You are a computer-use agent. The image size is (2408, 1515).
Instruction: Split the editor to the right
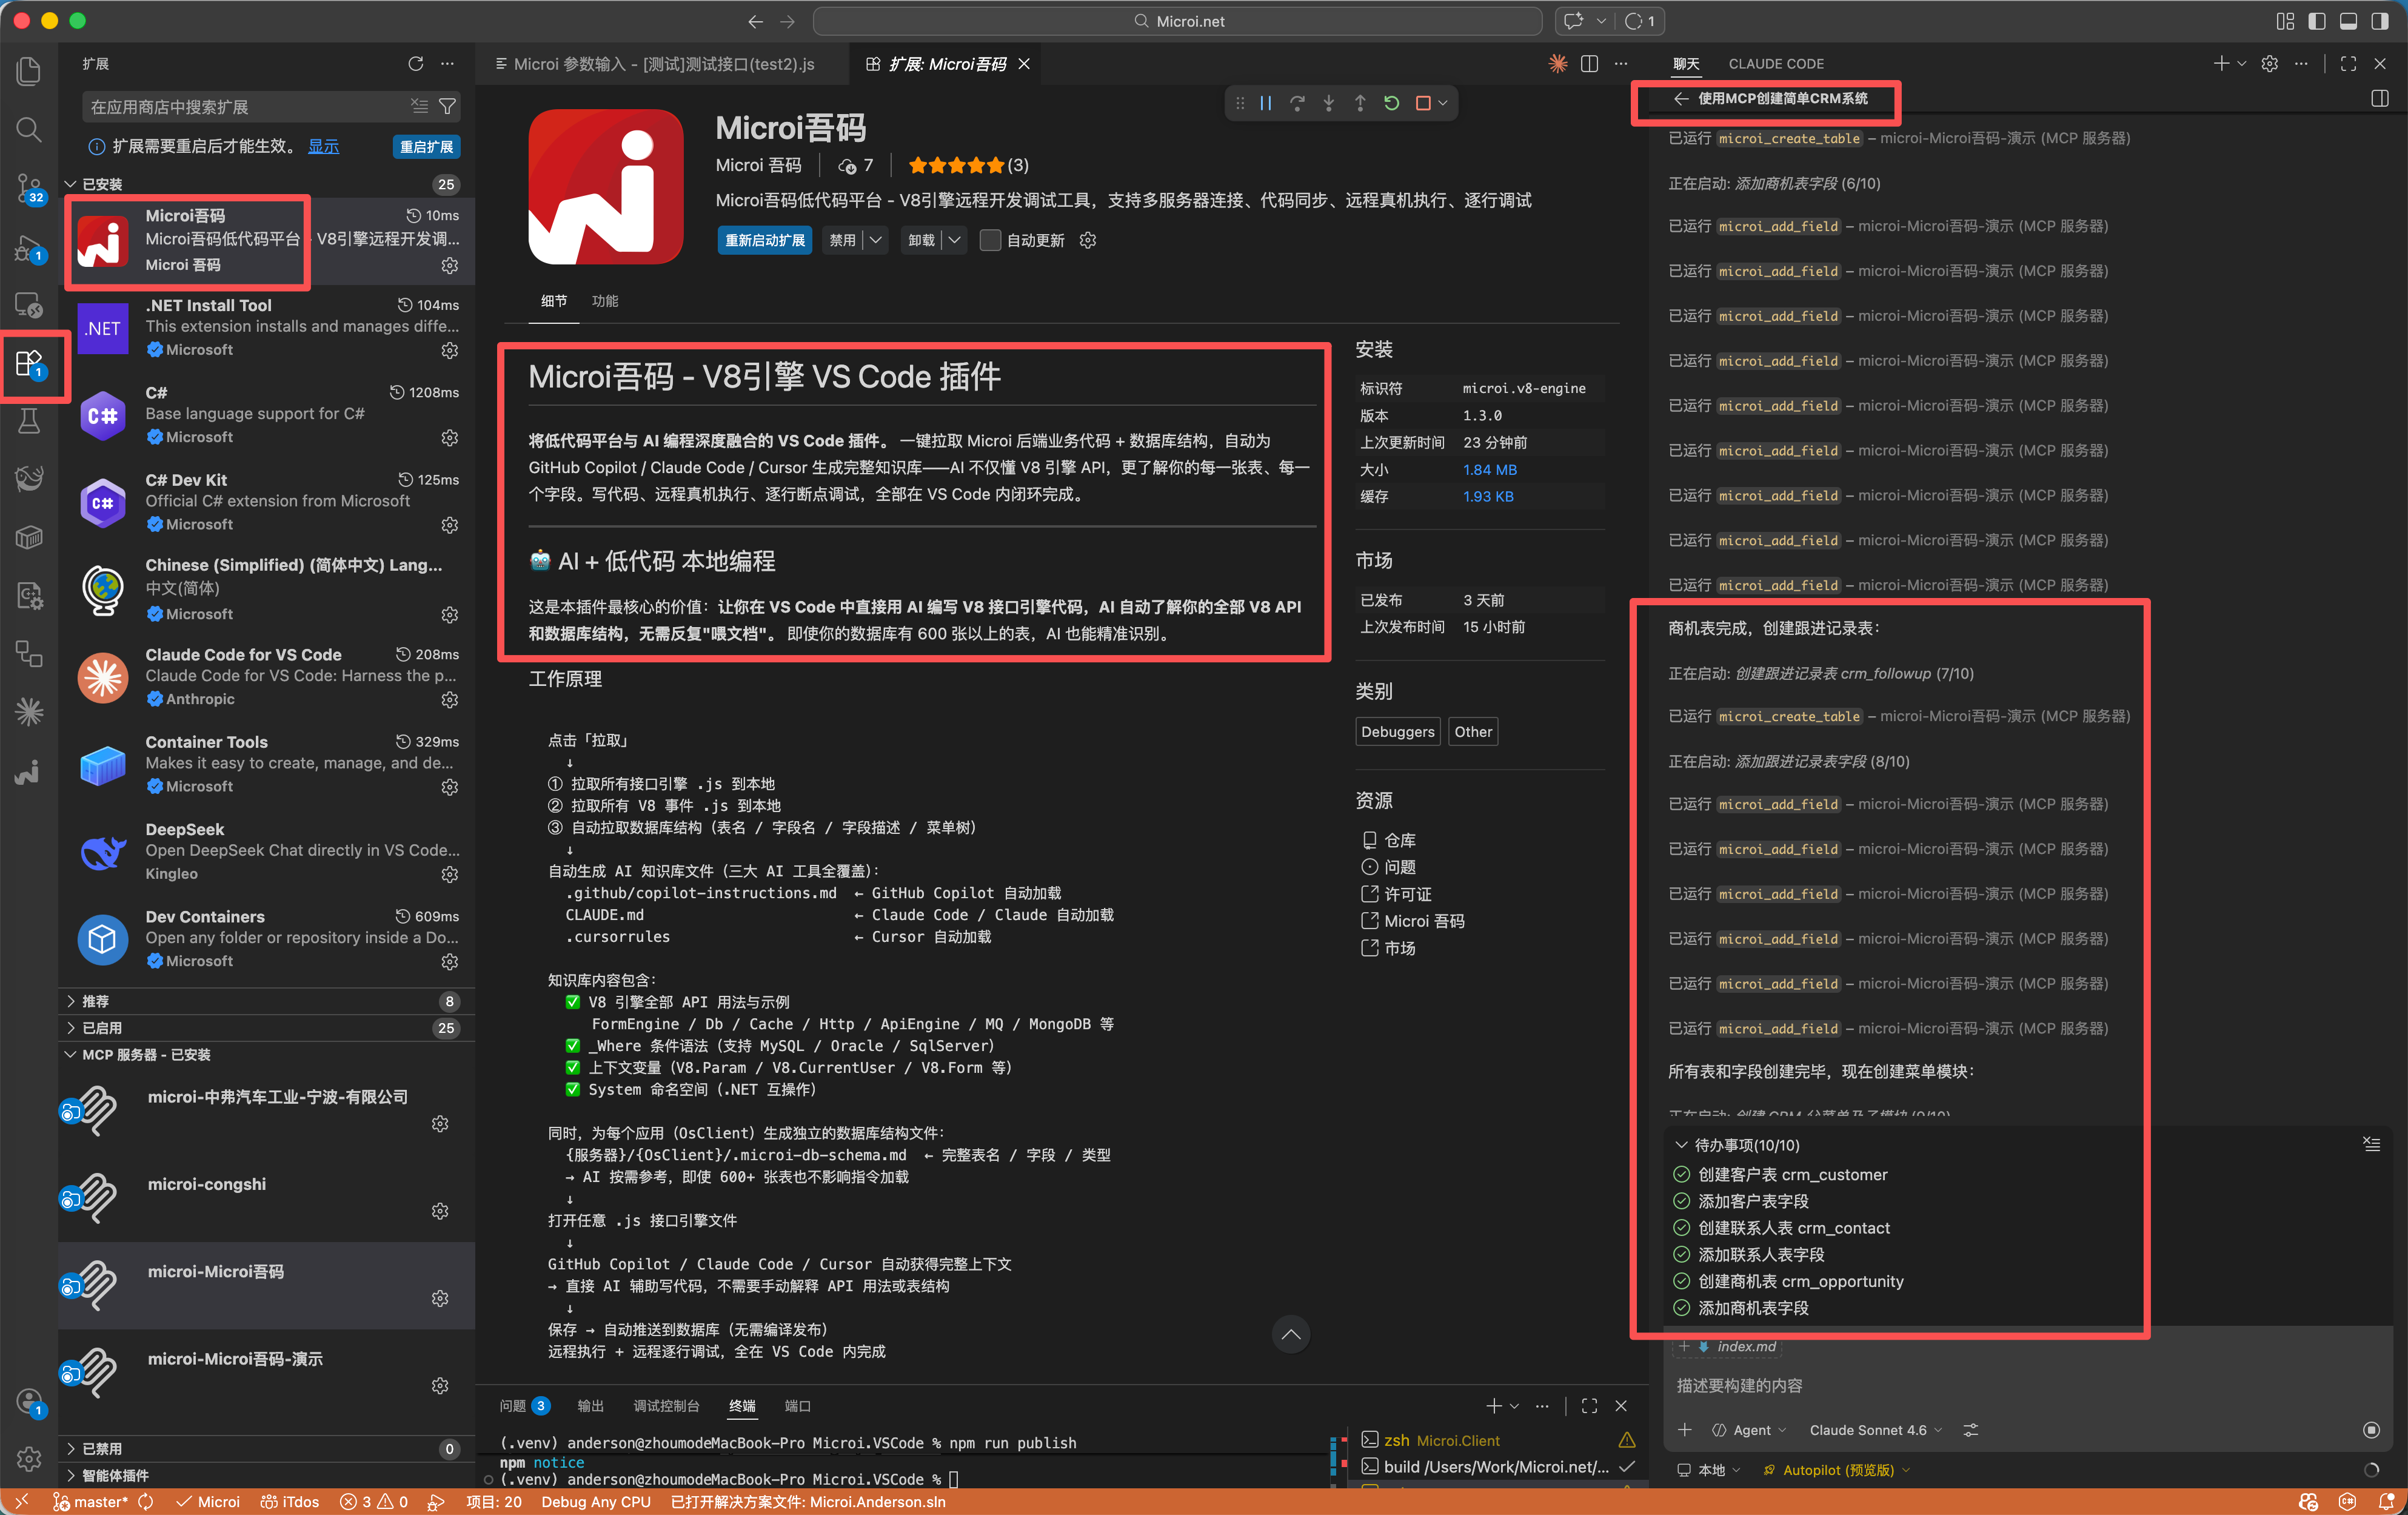coord(1589,64)
